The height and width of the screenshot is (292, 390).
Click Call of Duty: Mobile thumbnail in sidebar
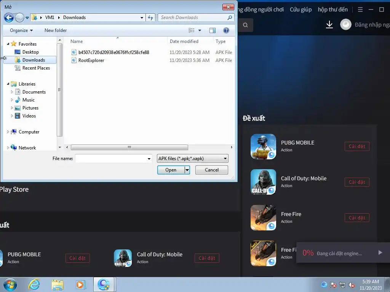coord(263,182)
